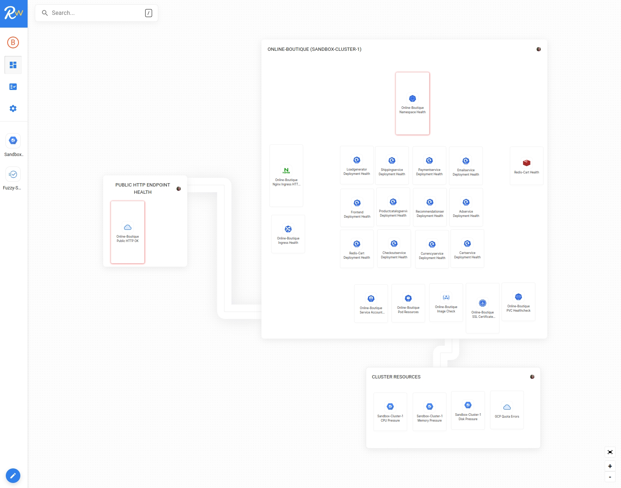Viewport: 621px width, 488px height.
Task: Click the fit-to-screen map control
Action: (610, 452)
